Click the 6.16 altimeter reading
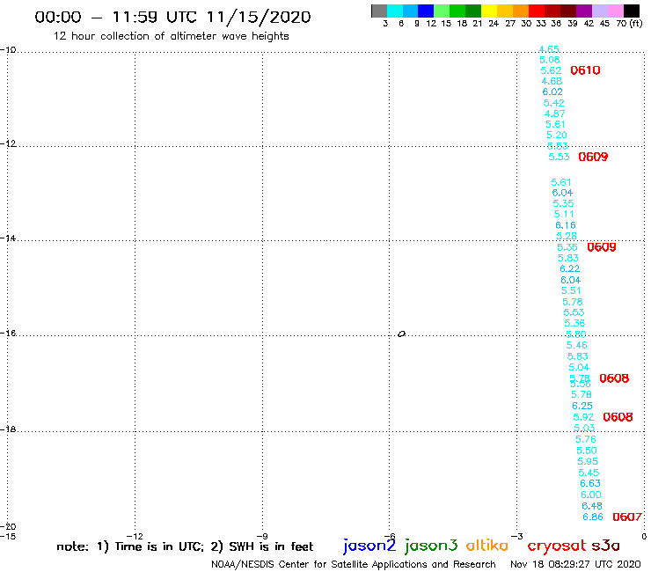 (566, 225)
